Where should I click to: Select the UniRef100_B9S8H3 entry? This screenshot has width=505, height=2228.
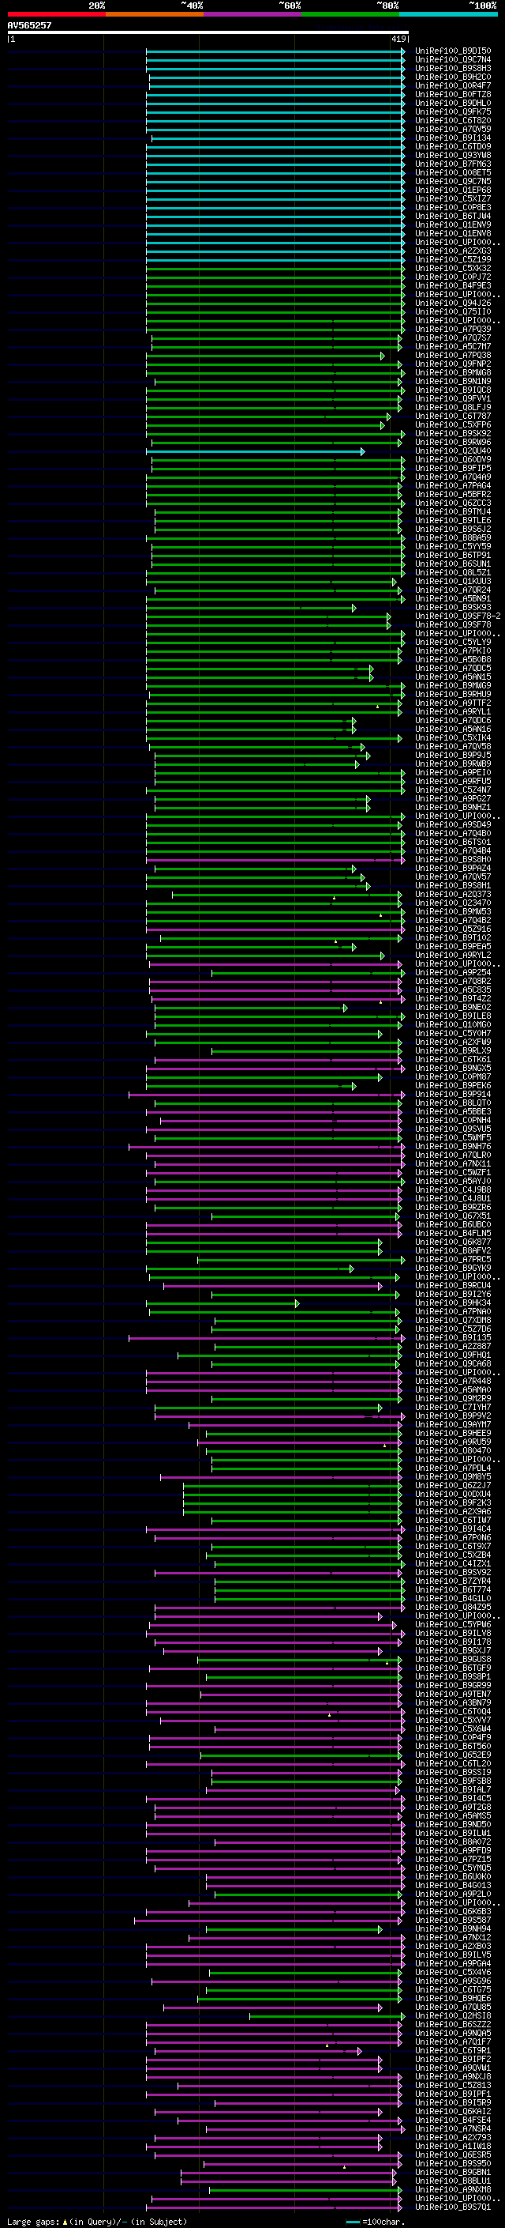(x=452, y=68)
